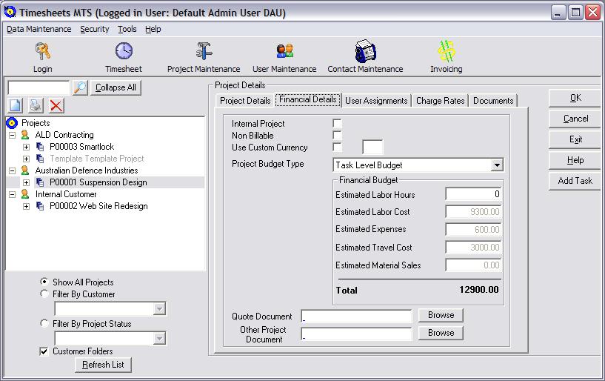Select Show All Projects radio button
Image resolution: width=605 pixels, height=381 pixels.
(x=44, y=282)
